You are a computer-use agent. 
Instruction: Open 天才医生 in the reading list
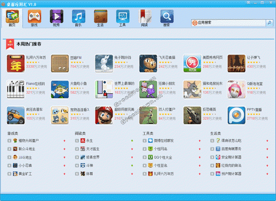point(93,149)
